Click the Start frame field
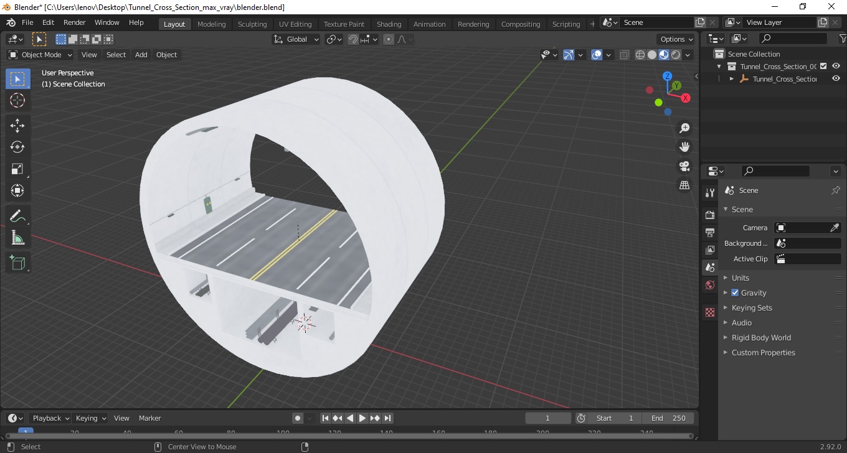The height and width of the screenshot is (453, 847). (615, 418)
